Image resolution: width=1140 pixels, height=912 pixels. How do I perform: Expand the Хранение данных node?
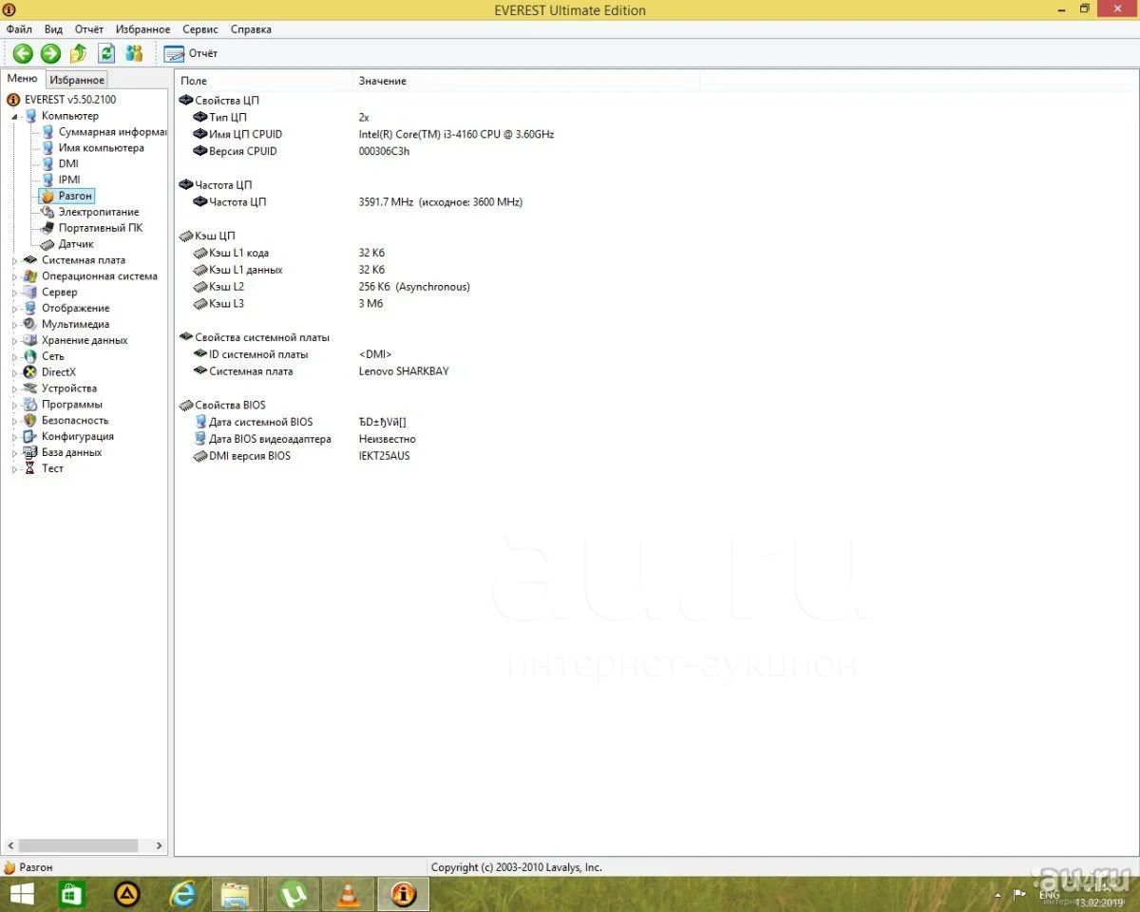[15, 340]
